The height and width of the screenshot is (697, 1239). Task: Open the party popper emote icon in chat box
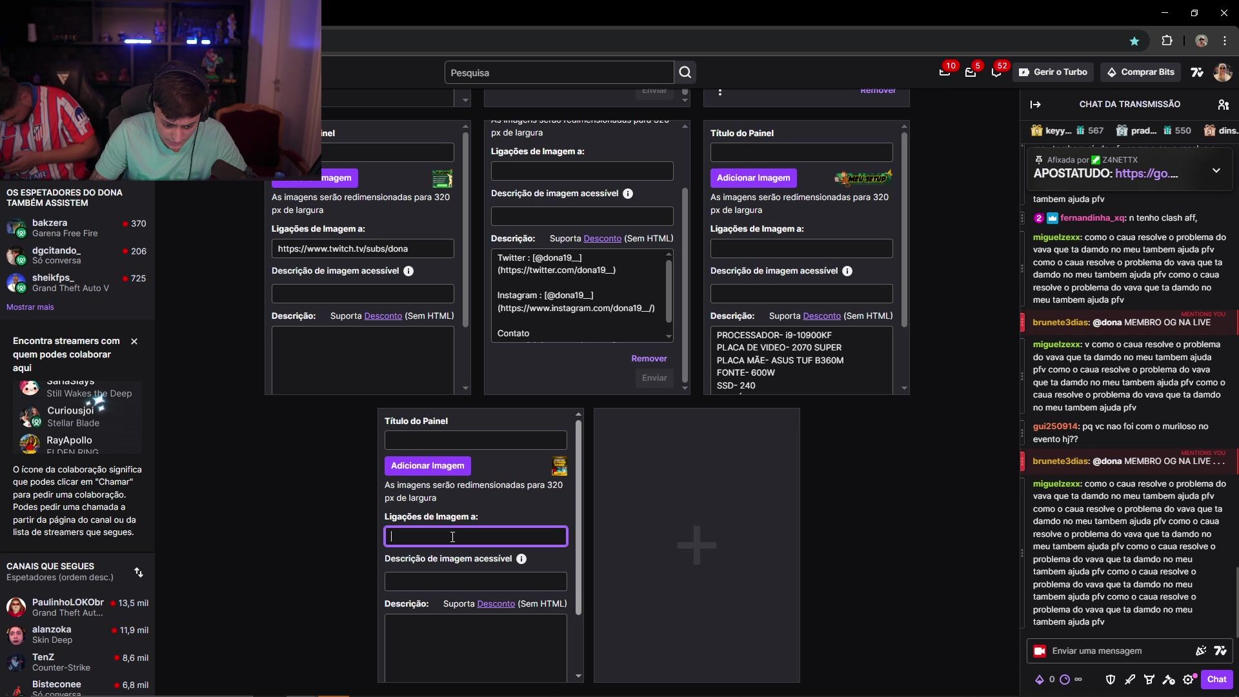(x=1201, y=651)
